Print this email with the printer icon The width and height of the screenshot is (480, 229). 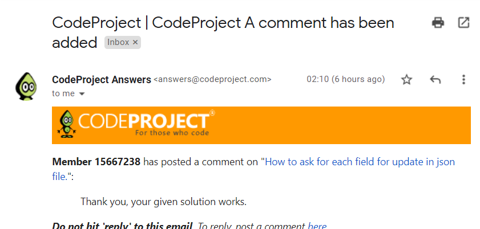(x=438, y=23)
